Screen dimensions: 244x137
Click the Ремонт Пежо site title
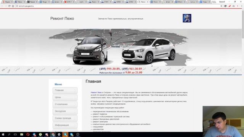[62, 19]
